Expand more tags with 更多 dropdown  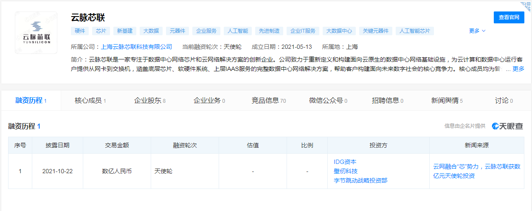477,31
